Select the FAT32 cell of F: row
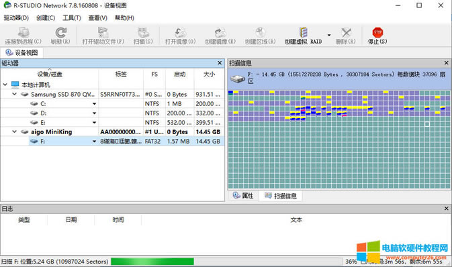Screen dimensions: 452x267 (154, 141)
